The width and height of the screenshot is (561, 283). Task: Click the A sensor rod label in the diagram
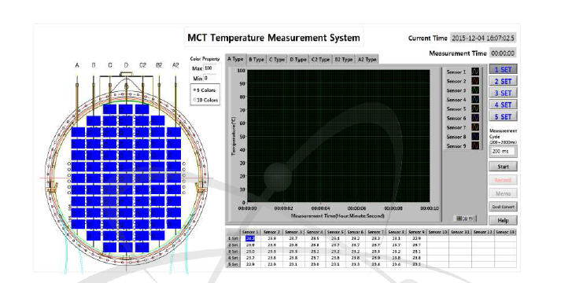(x=77, y=65)
